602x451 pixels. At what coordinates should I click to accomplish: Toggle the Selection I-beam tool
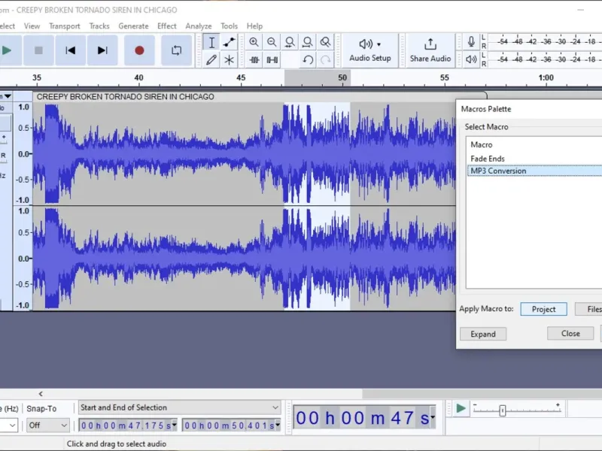click(211, 42)
